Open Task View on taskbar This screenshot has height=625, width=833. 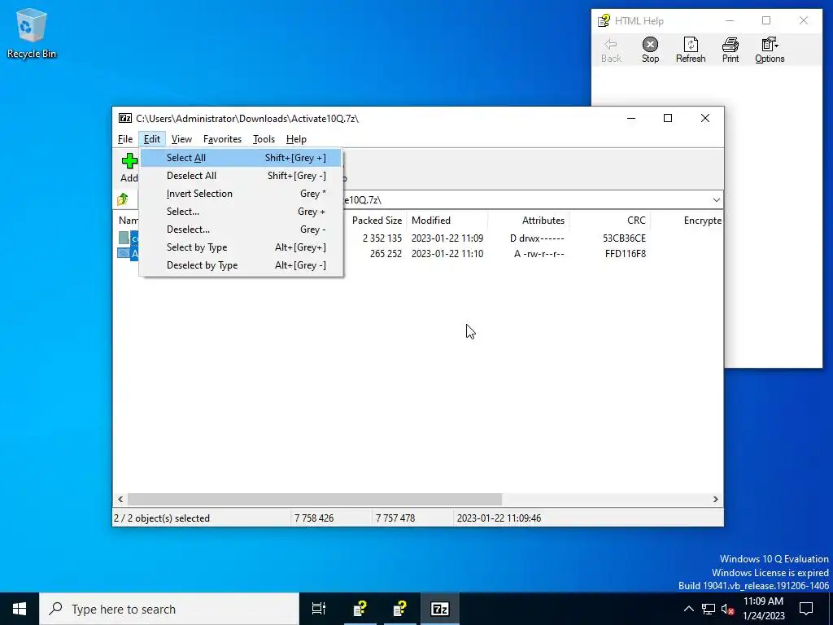click(x=319, y=609)
